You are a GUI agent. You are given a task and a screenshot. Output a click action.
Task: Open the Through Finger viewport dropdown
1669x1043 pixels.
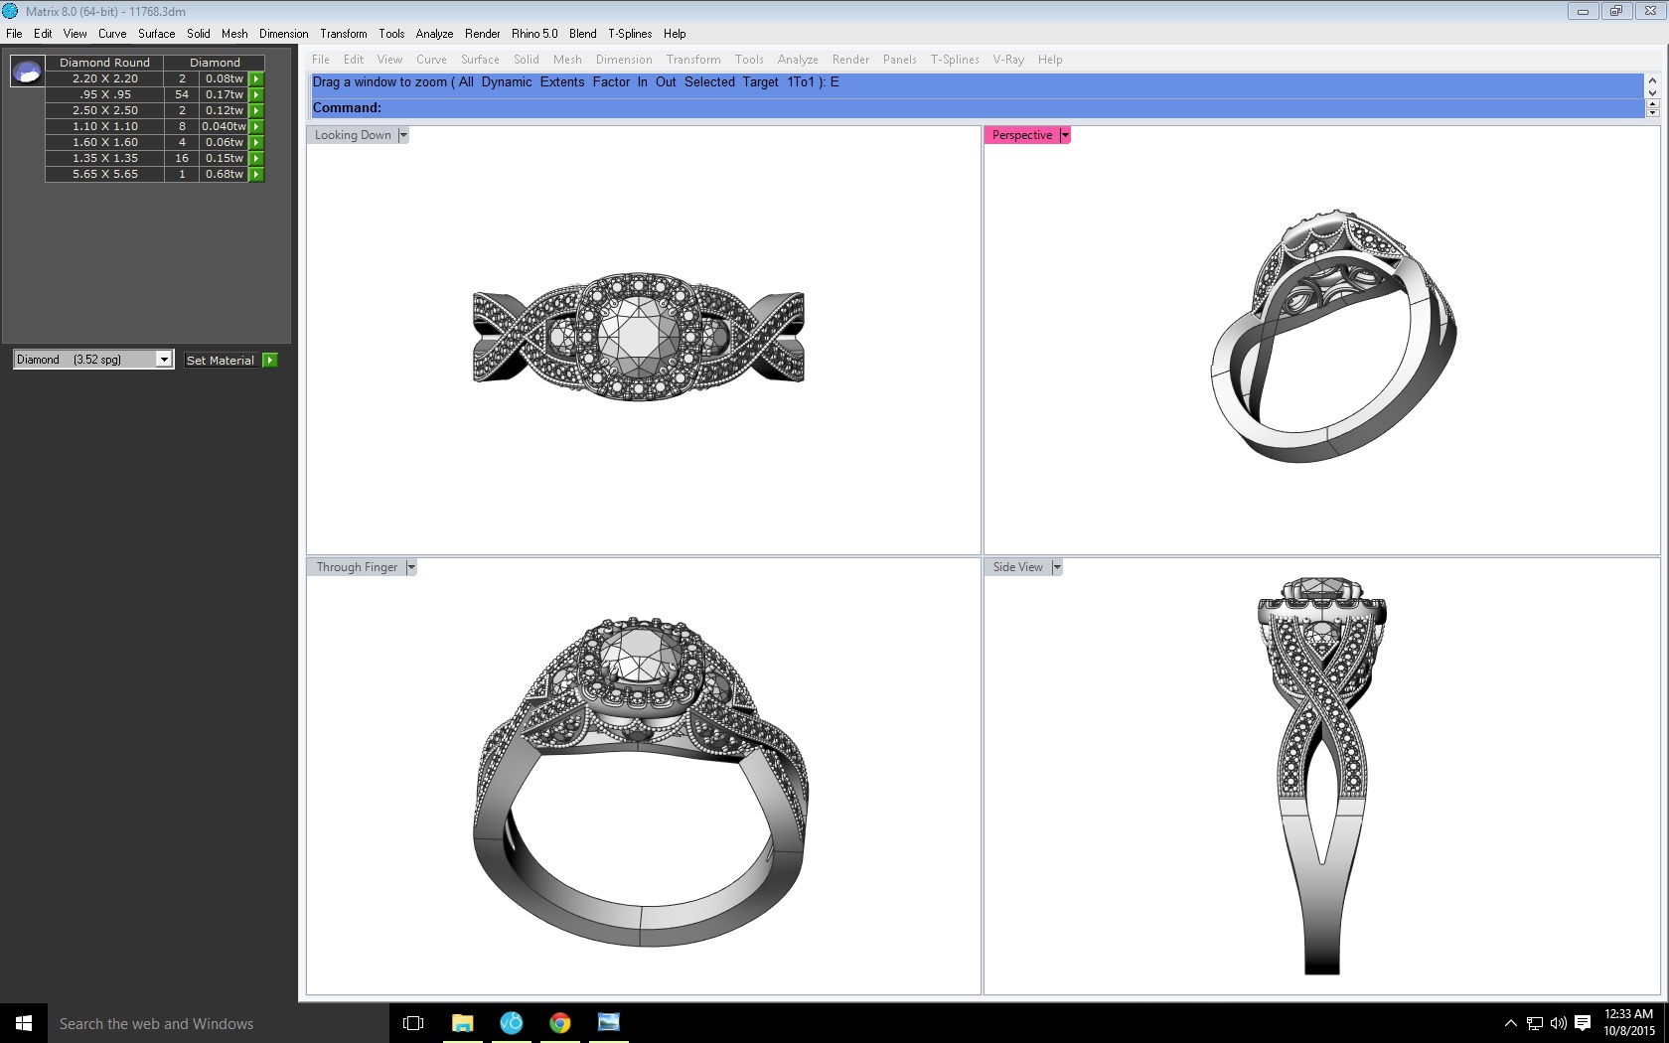pyautogui.click(x=411, y=567)
